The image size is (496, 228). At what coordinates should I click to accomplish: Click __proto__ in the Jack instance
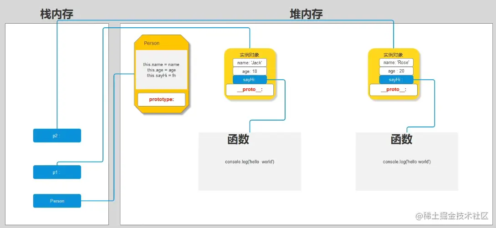(250, 90)
